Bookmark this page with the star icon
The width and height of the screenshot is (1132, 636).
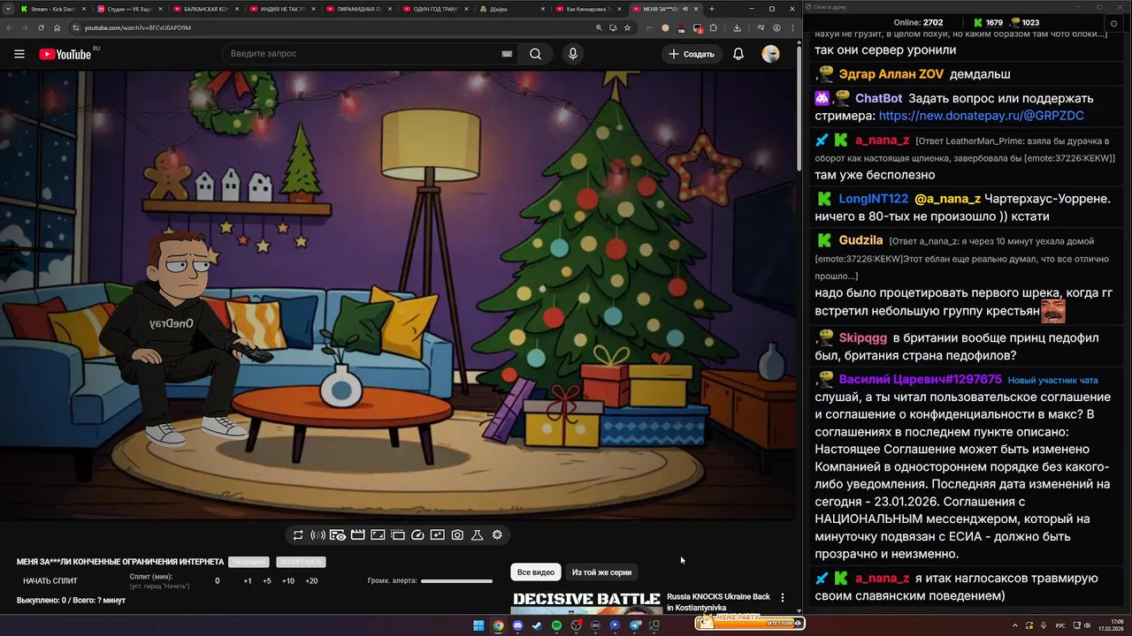[628, 27]
